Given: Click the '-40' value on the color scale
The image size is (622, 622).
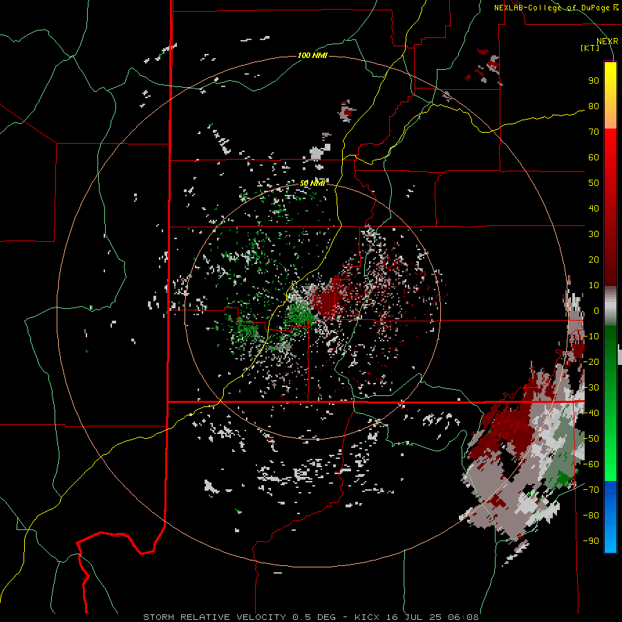Looking at the screenshot, I should pyautogui.click(x=591, y=413).
